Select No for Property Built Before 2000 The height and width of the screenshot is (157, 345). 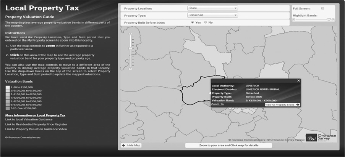206,22
